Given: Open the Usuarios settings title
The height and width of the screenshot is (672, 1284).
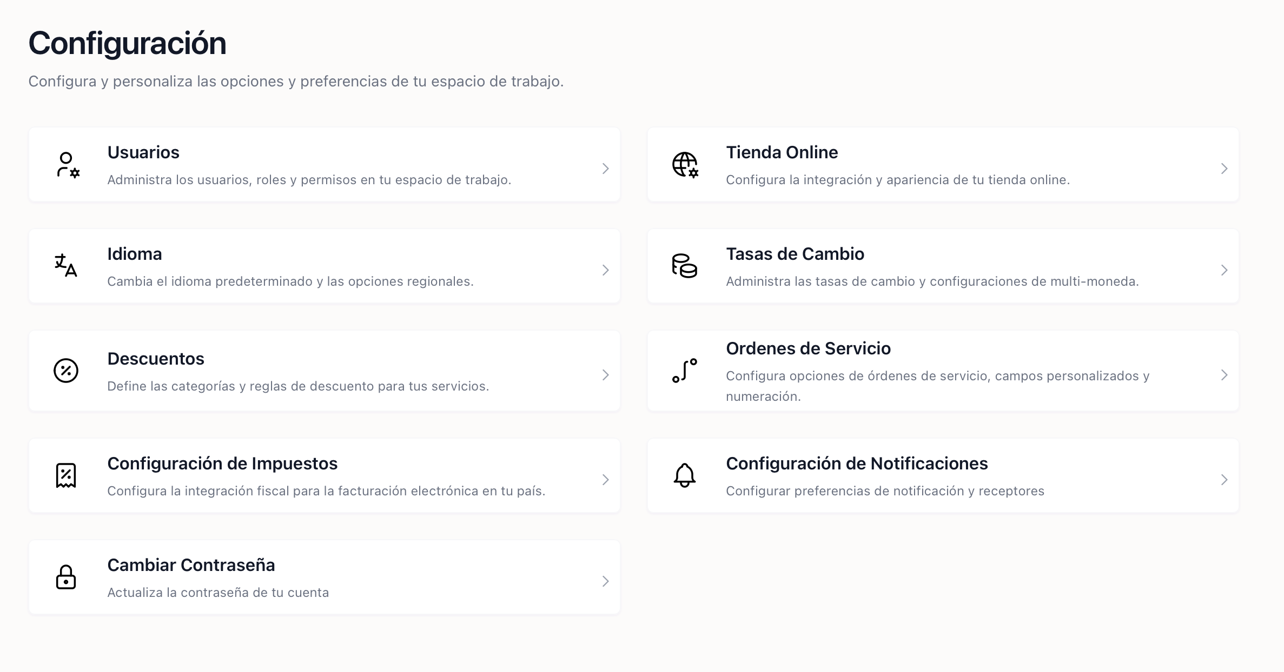Looking at the screenshot, I should coord(143,152).
